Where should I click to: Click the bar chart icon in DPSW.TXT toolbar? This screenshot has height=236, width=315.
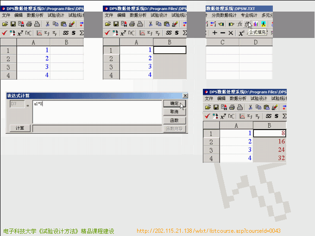(x=256, y=24)
